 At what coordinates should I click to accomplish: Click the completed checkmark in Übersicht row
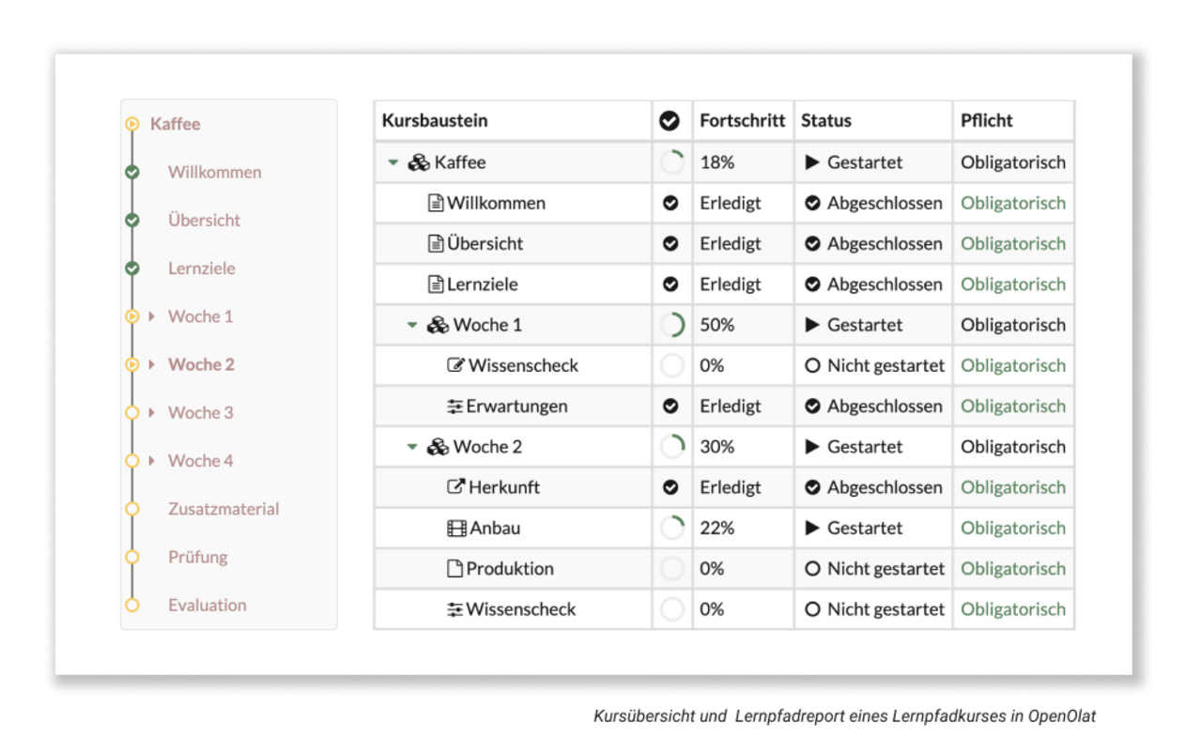pyautogui.click(x=670, y=243)
